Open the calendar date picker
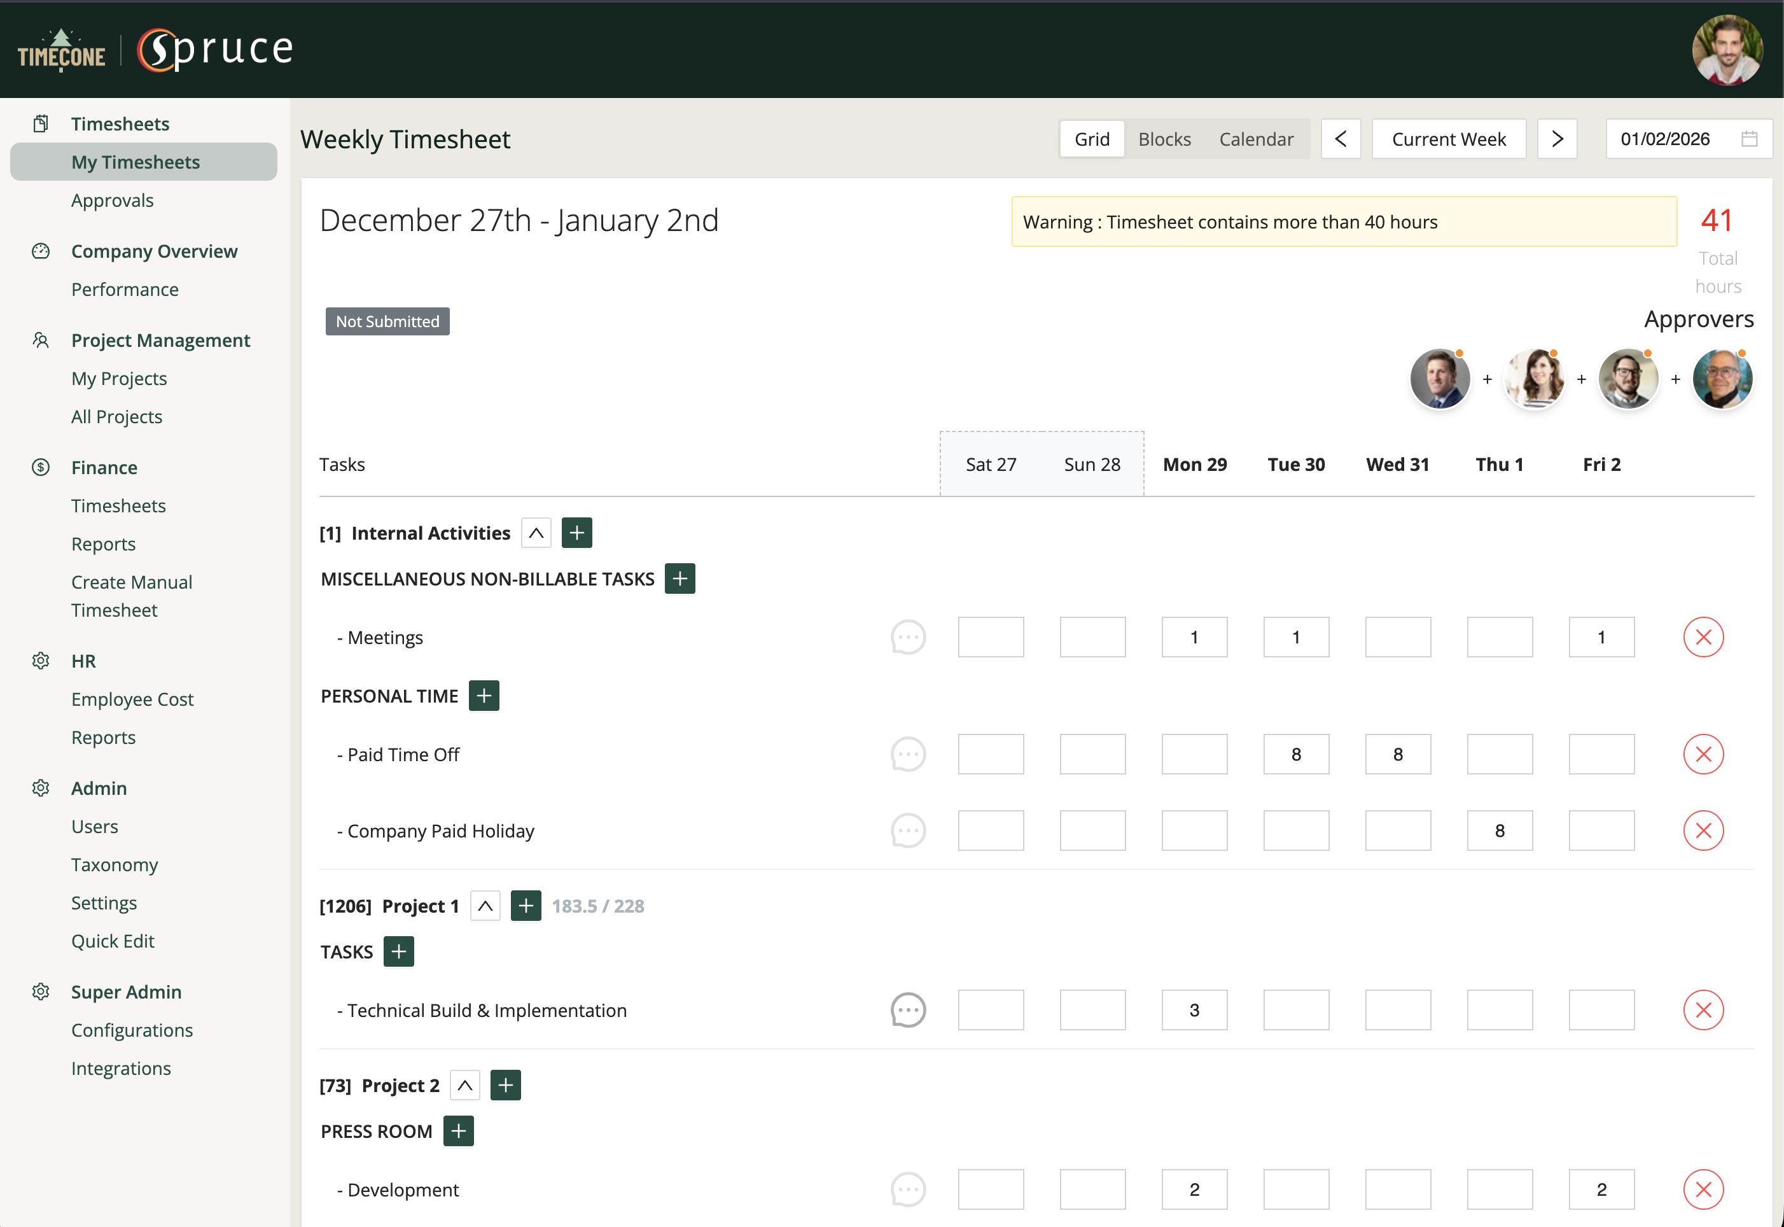1784x1227 pixels. 1750,138
